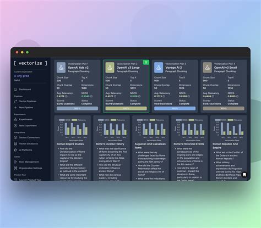
Task: Click the Voyage AI 2 blue progress bar
Action: (x=175, y=108)
